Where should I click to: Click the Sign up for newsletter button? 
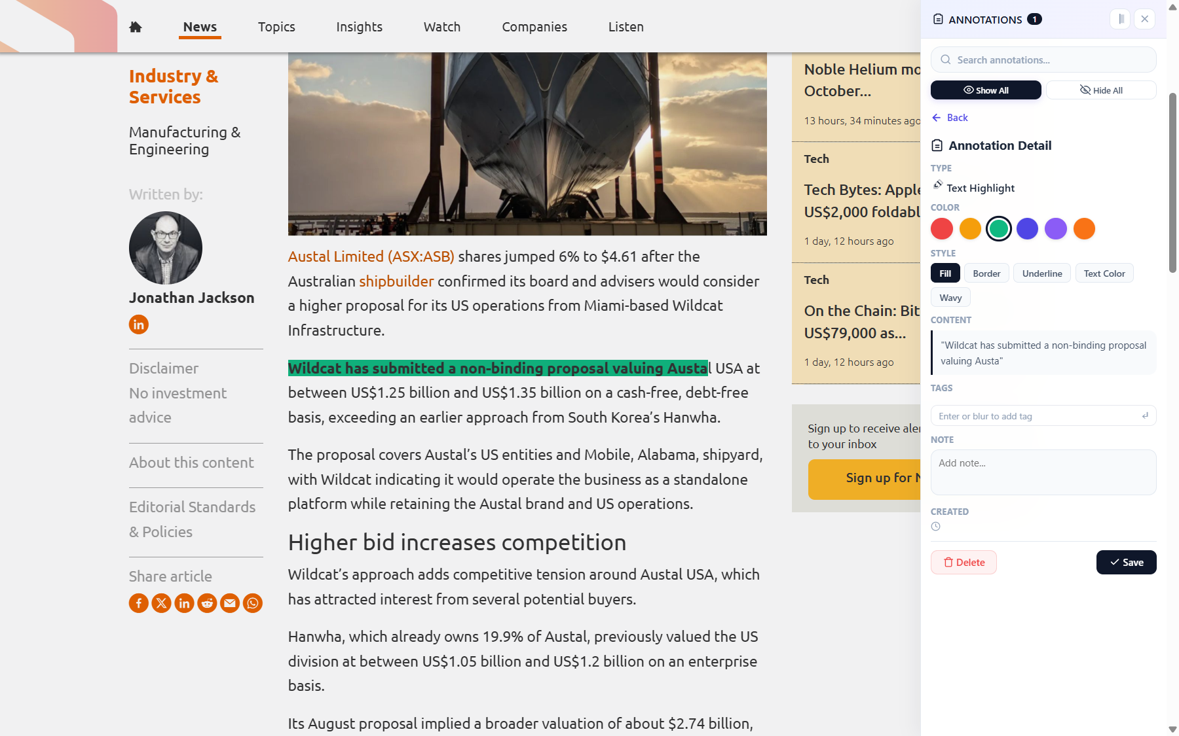click(x=865, y=479)
